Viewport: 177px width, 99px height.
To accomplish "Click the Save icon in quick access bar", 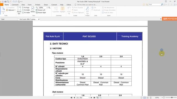I will [2, 2].
